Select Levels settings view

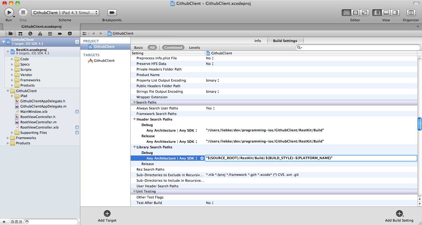pyautogui.click(x=194, y=48)
